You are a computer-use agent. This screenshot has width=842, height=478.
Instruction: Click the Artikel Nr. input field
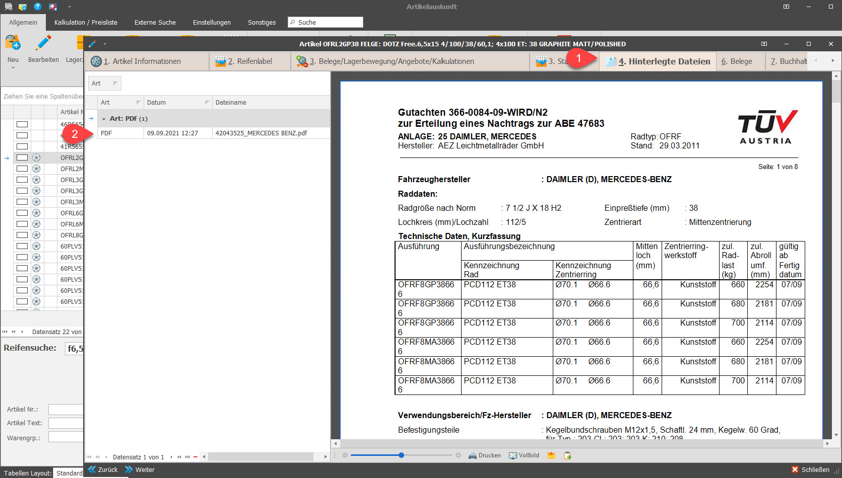point(66,410)
